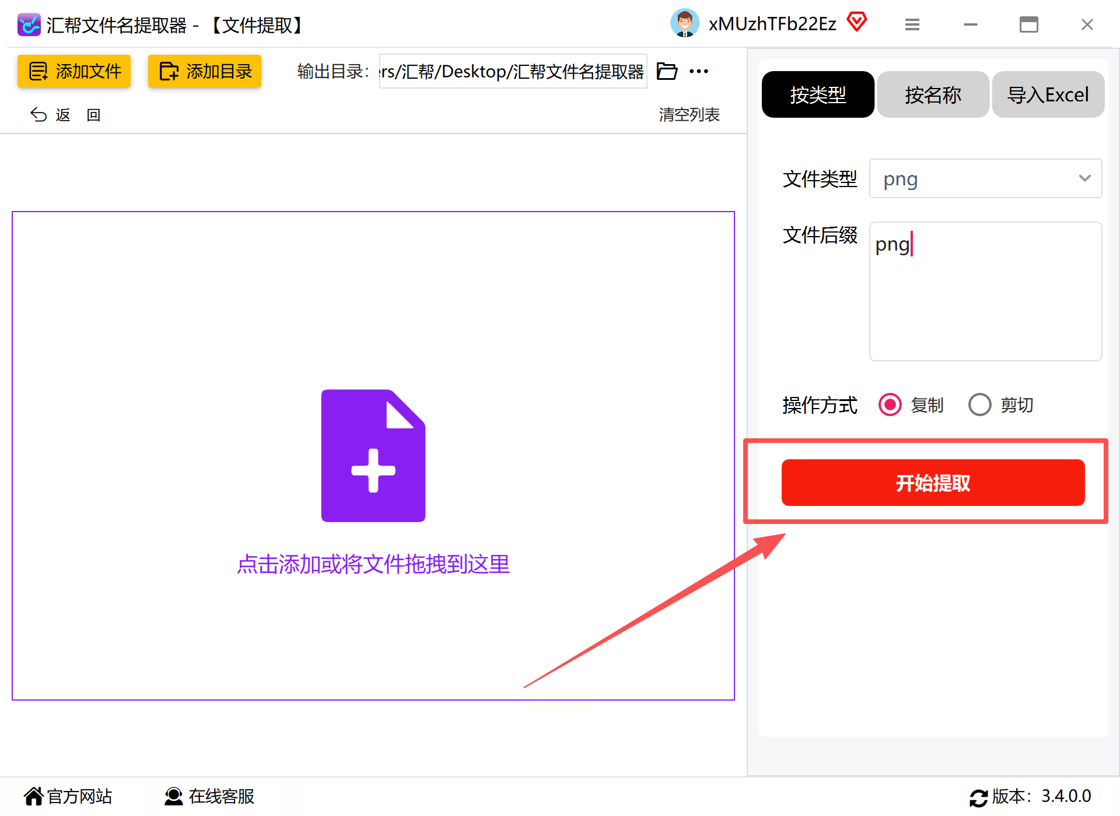
Task: Expand the 文件类型 png dropdown
Action: [x=985, y=178]
